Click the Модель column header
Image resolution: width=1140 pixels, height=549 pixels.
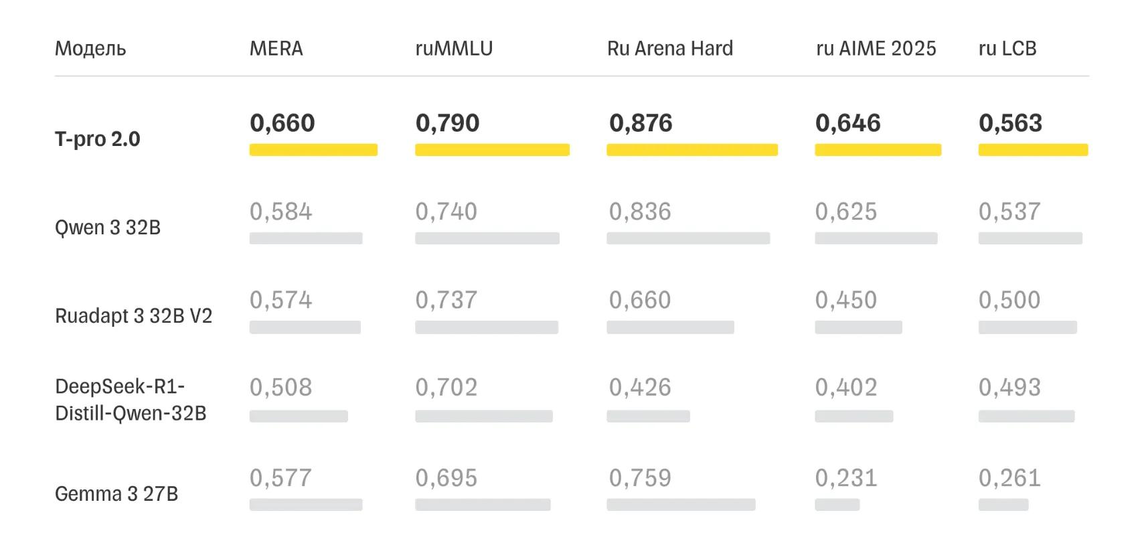(90, 49)
